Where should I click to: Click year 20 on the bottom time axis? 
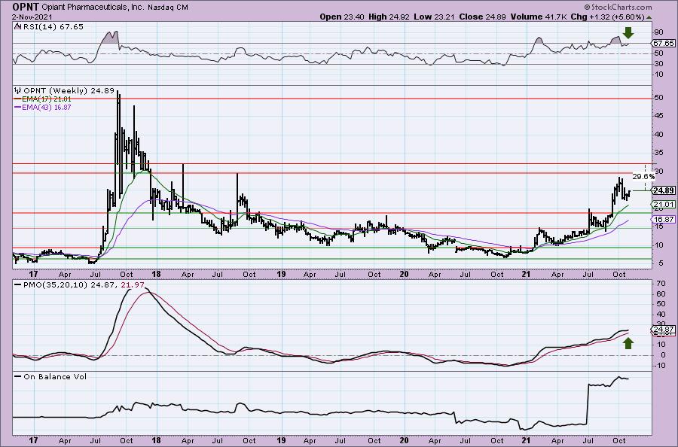coord(404,440)
